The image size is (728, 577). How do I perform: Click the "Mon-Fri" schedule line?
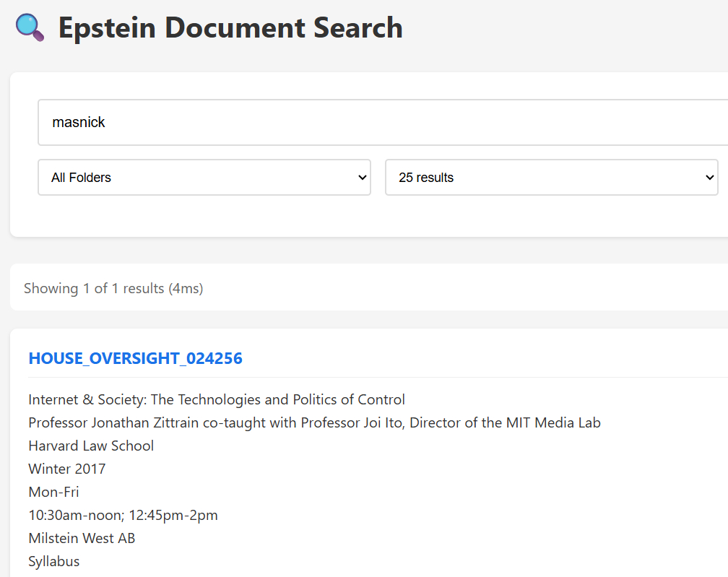pyautogui.click(x=53, y=492)
